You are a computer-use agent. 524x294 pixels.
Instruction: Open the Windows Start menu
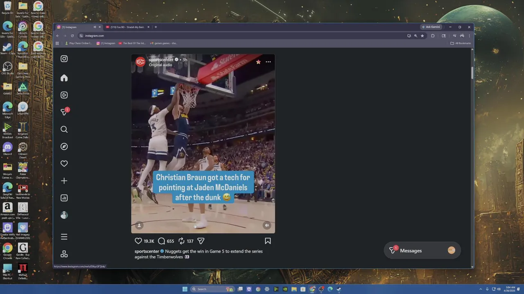pos(185,289)
